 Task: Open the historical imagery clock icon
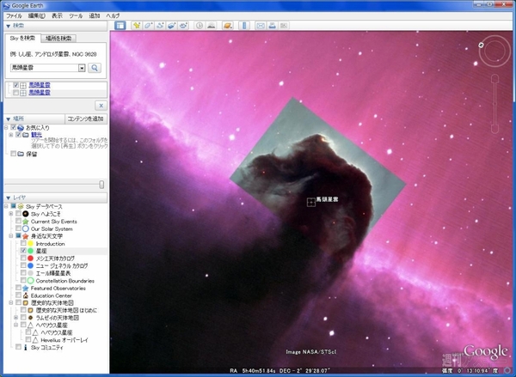tap(200, 25)
